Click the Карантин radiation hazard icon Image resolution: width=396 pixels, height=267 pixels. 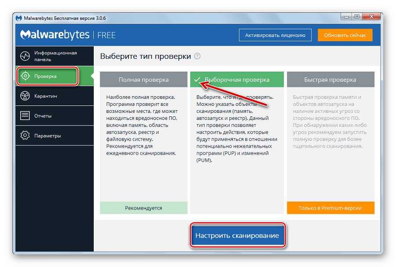coord(25,96)
